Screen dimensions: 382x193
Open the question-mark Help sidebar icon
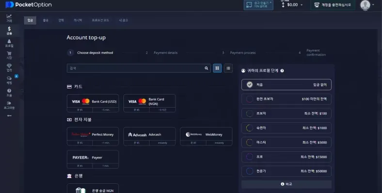[9, 93]
